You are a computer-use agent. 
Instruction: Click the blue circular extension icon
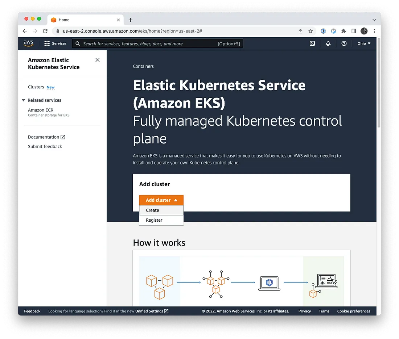(x=333, y=31)
